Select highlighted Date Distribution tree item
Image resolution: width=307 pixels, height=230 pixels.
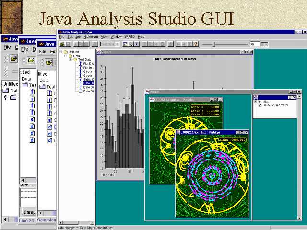[88, 83]
